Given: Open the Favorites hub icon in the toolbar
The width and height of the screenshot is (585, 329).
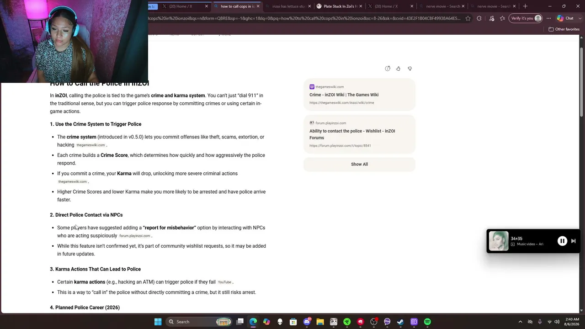Looking at the screenshot, I should point(502,18).
